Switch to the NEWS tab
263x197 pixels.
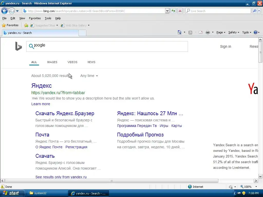pyautogui.click(x=91, y=62)
